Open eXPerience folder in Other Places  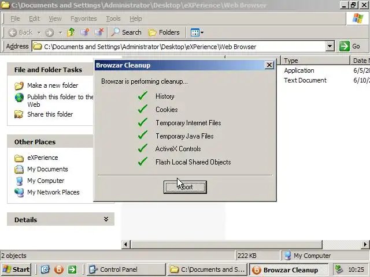[x=42, y=158]
